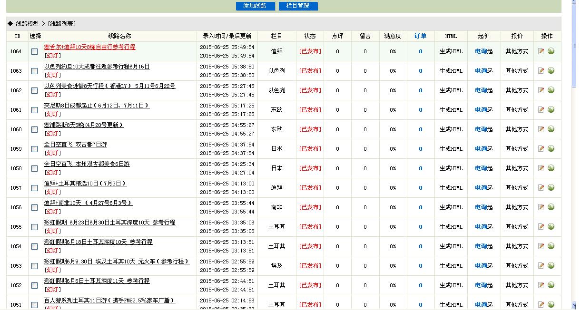Click green globe icon in row 1058
Image resolution: width=581 pixels, height=310 pixels.
(551, 168)
